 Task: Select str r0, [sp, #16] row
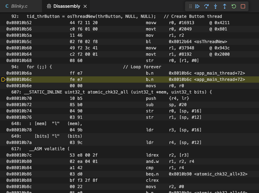pyautogui.click(x=129, y=111)
